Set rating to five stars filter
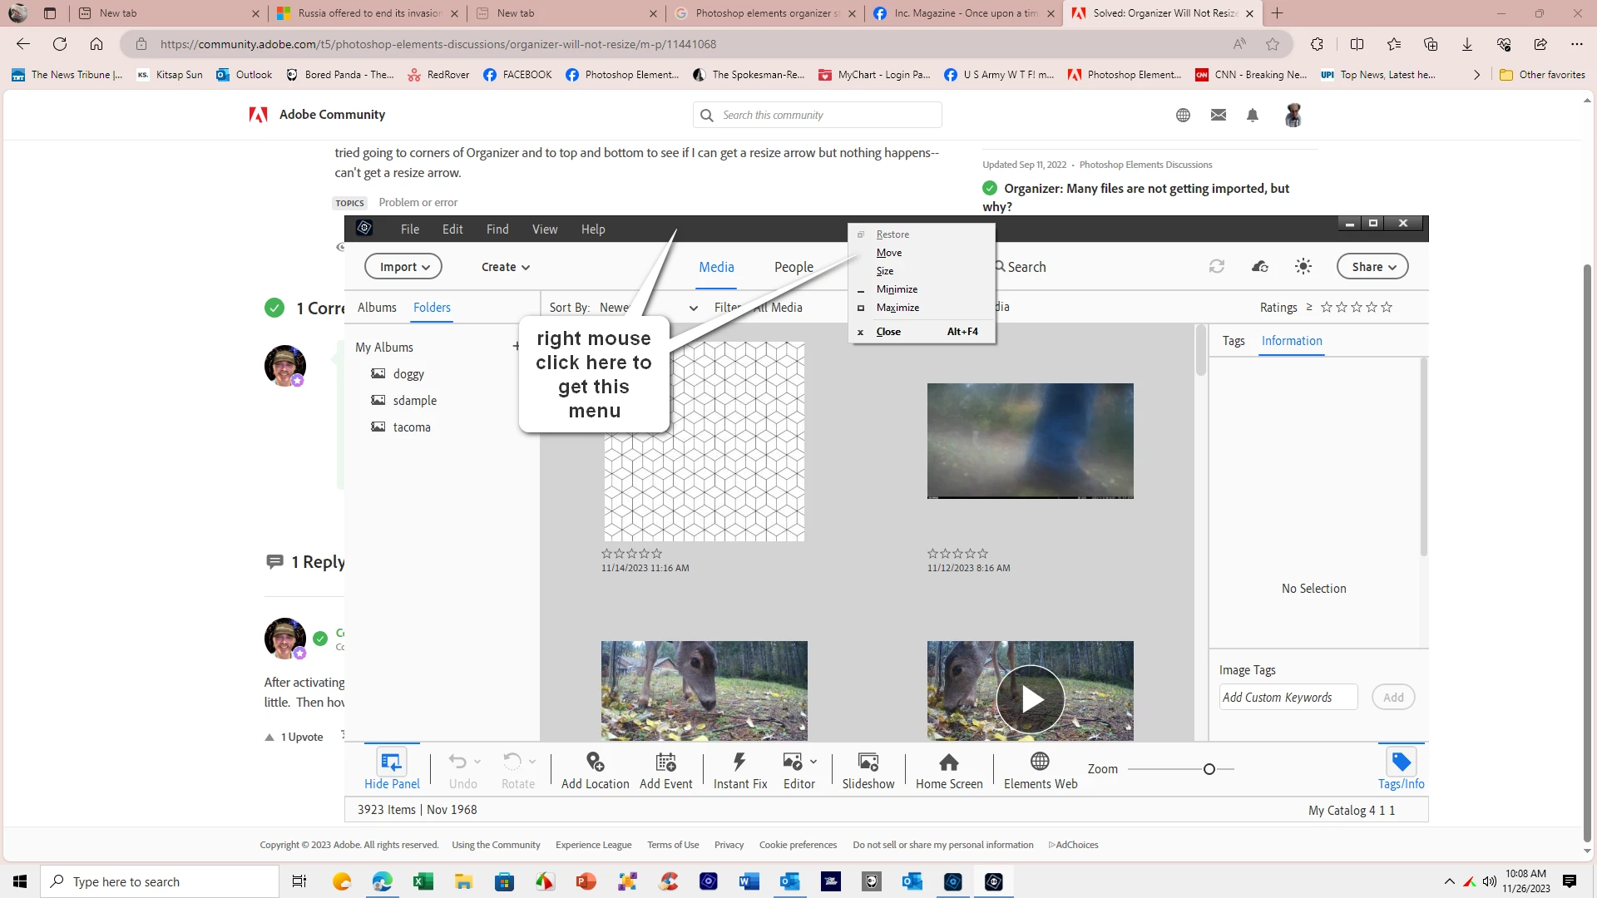Screen dimensions: 1597x898 tap(1387, 308)
